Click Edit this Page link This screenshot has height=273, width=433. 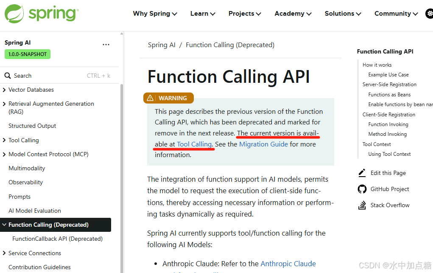coord(388,173)
